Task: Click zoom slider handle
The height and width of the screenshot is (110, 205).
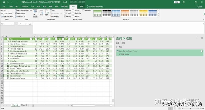Action: 190,109
